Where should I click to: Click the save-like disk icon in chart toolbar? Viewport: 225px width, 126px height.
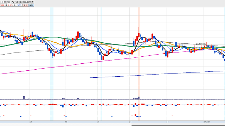click(x=18, y=2)
